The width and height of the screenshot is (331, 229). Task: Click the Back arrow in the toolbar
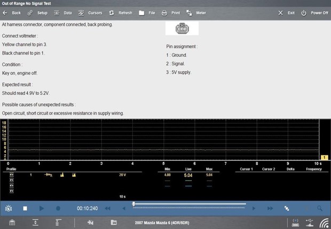[x=12, y=12]
